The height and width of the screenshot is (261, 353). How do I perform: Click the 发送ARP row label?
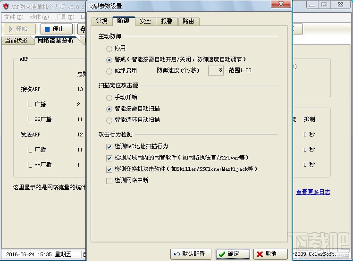tap(30, 135)
